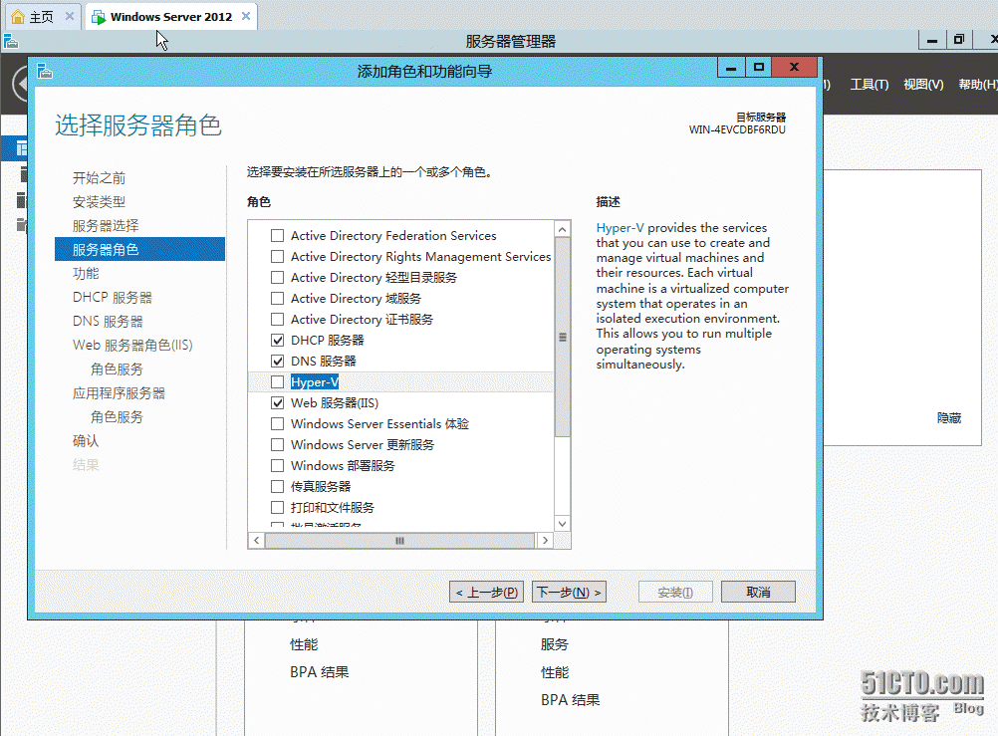Click the home icon on the 主页 tab
The image size is (998, 736).
(x=19, y=17)
